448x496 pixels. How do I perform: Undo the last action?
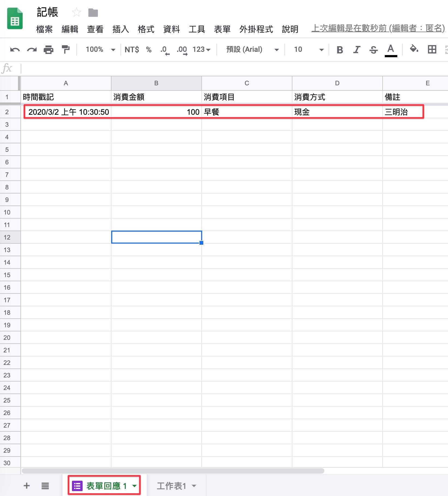15,50
